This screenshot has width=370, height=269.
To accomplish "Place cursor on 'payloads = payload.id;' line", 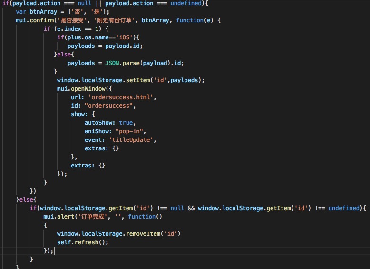I will [x=105, y=46].
